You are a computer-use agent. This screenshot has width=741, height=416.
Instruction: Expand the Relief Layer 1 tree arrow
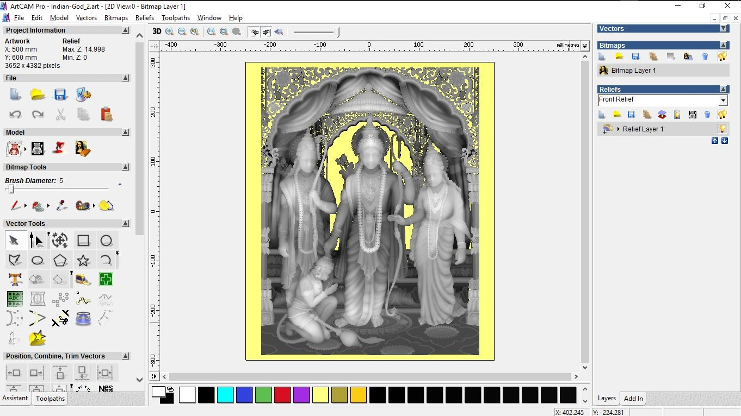(618, 129)
